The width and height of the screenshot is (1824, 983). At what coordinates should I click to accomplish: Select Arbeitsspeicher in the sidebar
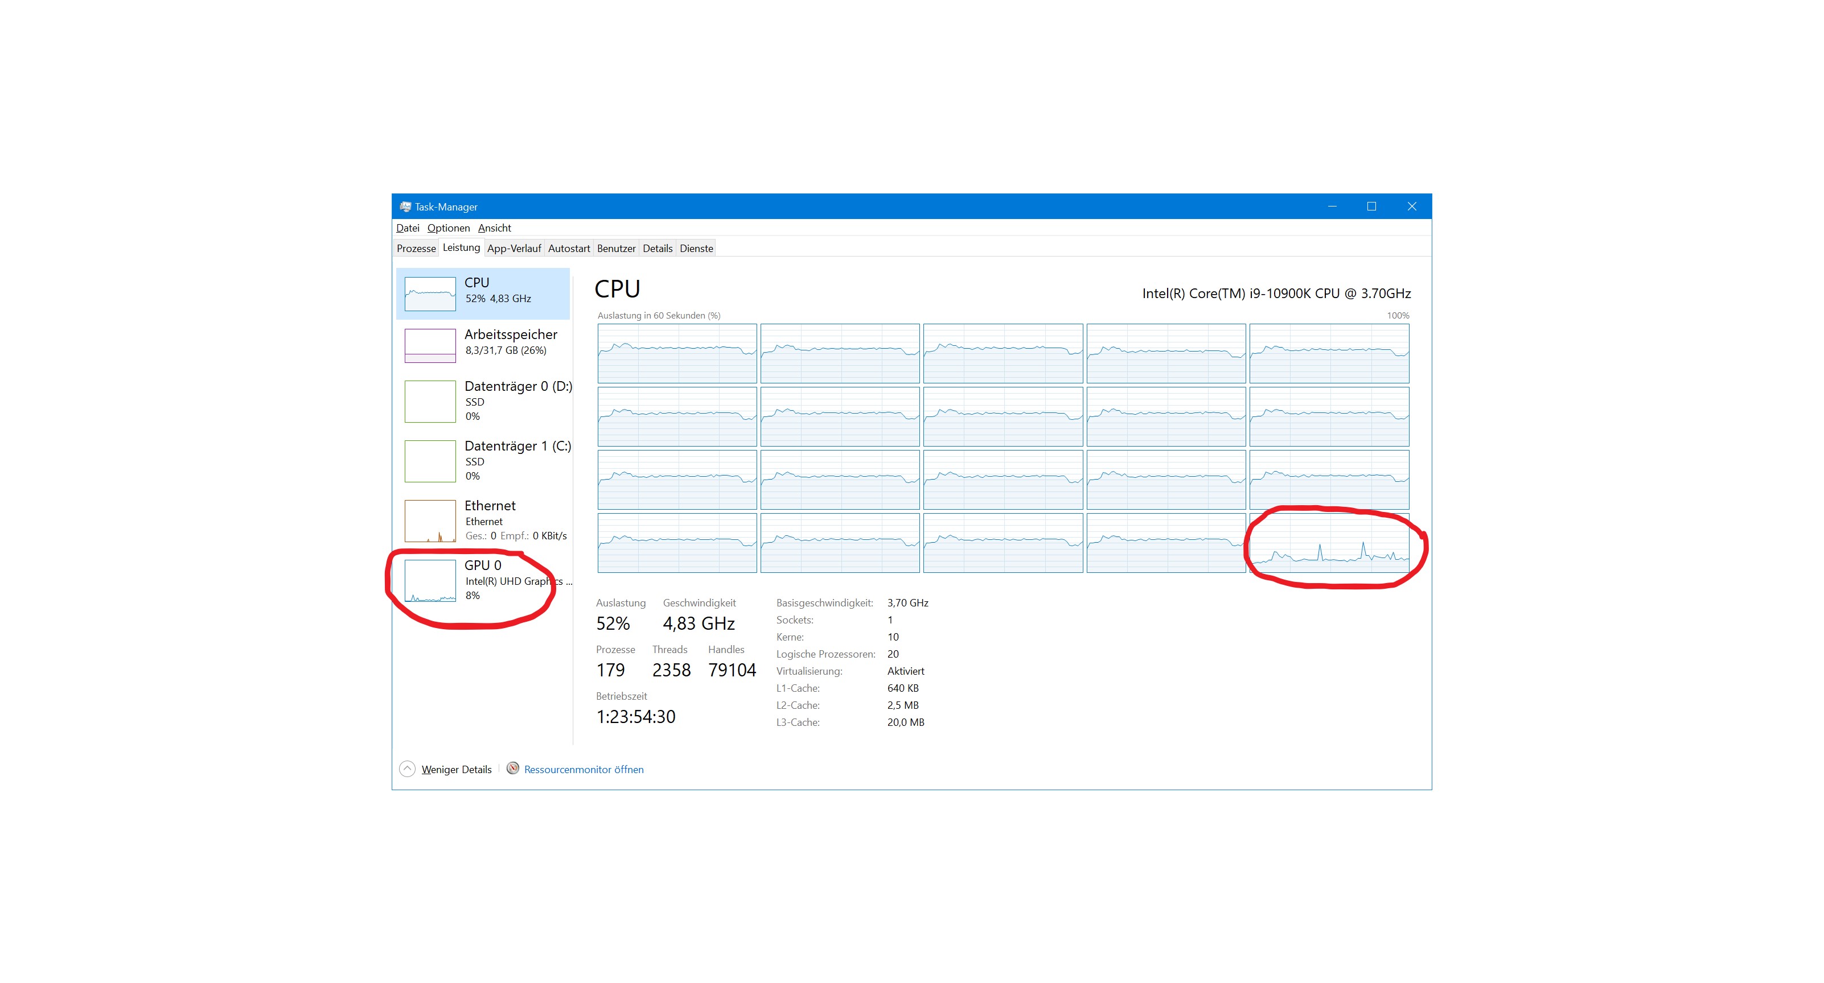coord(483,345)
